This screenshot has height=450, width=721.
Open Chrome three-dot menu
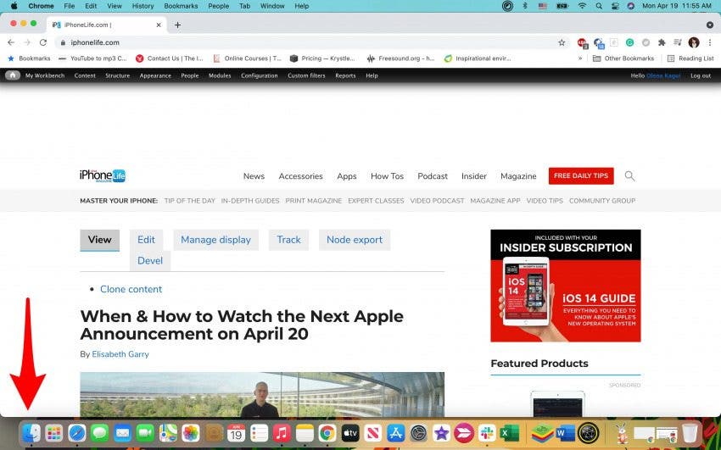point(709,42)
